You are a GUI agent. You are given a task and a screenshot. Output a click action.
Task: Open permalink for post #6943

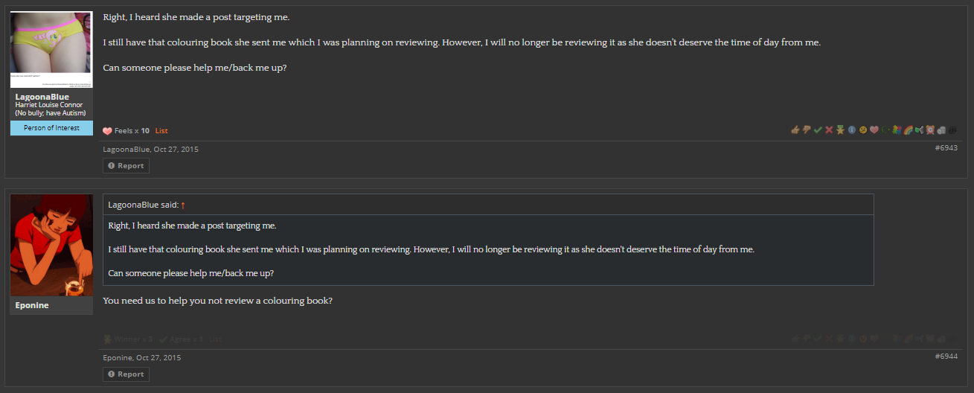(x=946, y=147)
